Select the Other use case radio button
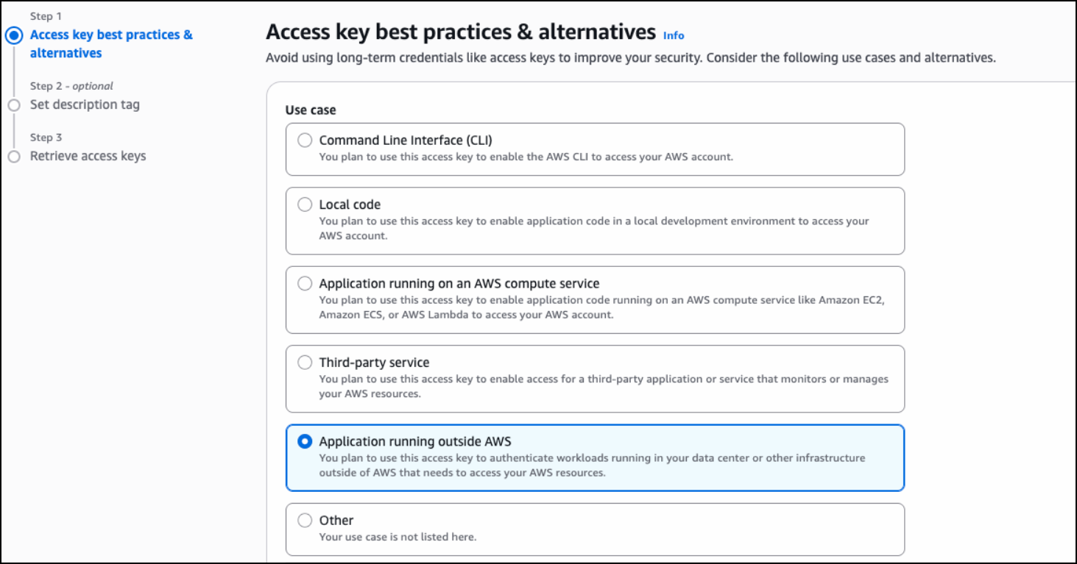Screen dimensions: 1077x564 point(305,521)
